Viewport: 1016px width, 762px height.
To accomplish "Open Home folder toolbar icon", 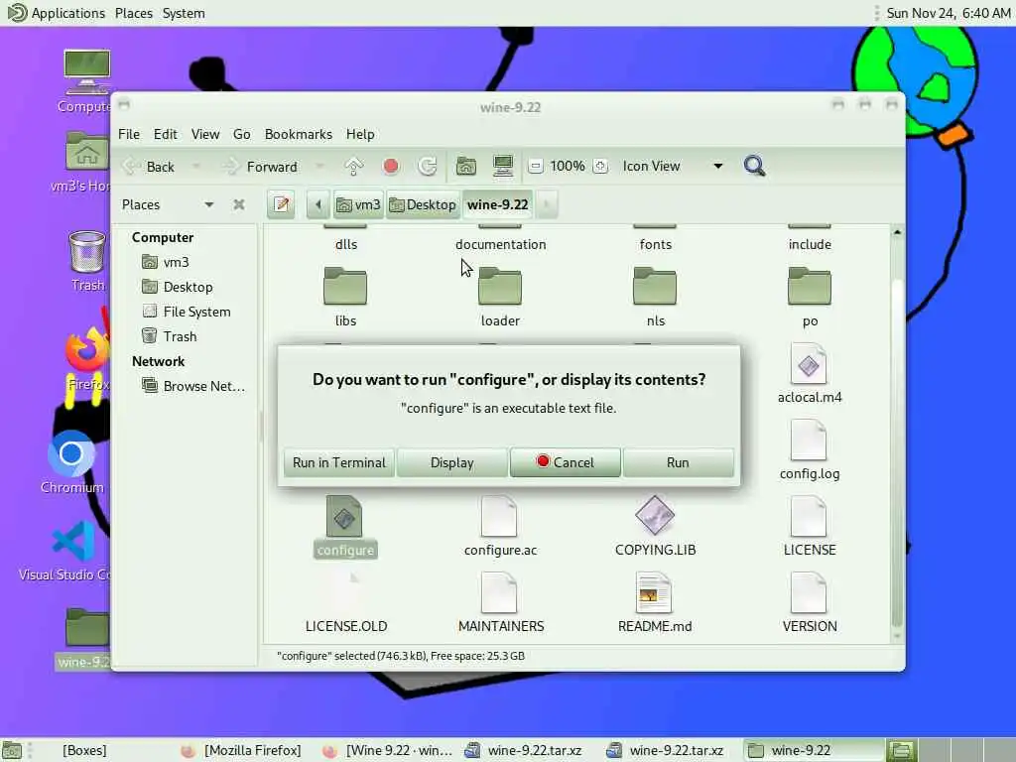I will (x=466, y=167).
